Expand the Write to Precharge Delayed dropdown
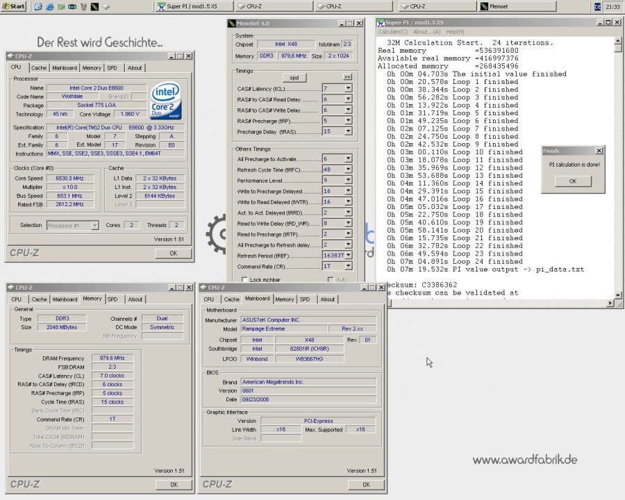625x500 pixels. (348, 191)
